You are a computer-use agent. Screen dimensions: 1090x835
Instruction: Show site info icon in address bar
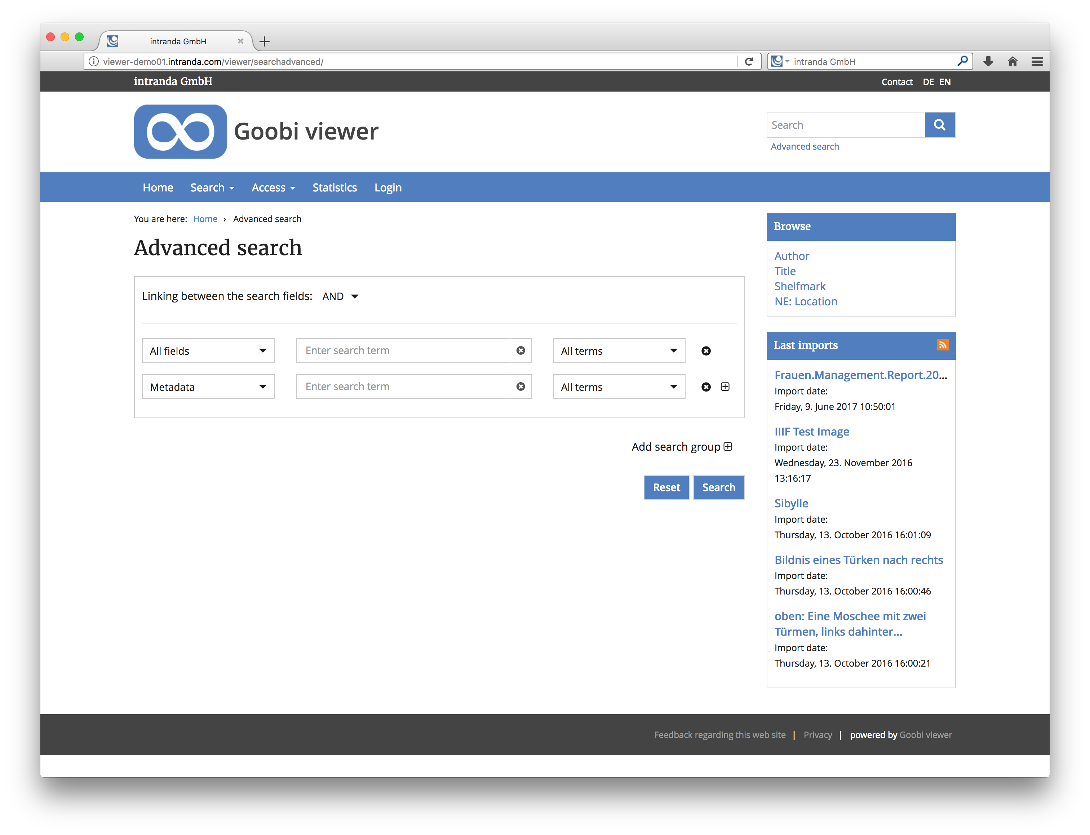click(x=93, y=62)
